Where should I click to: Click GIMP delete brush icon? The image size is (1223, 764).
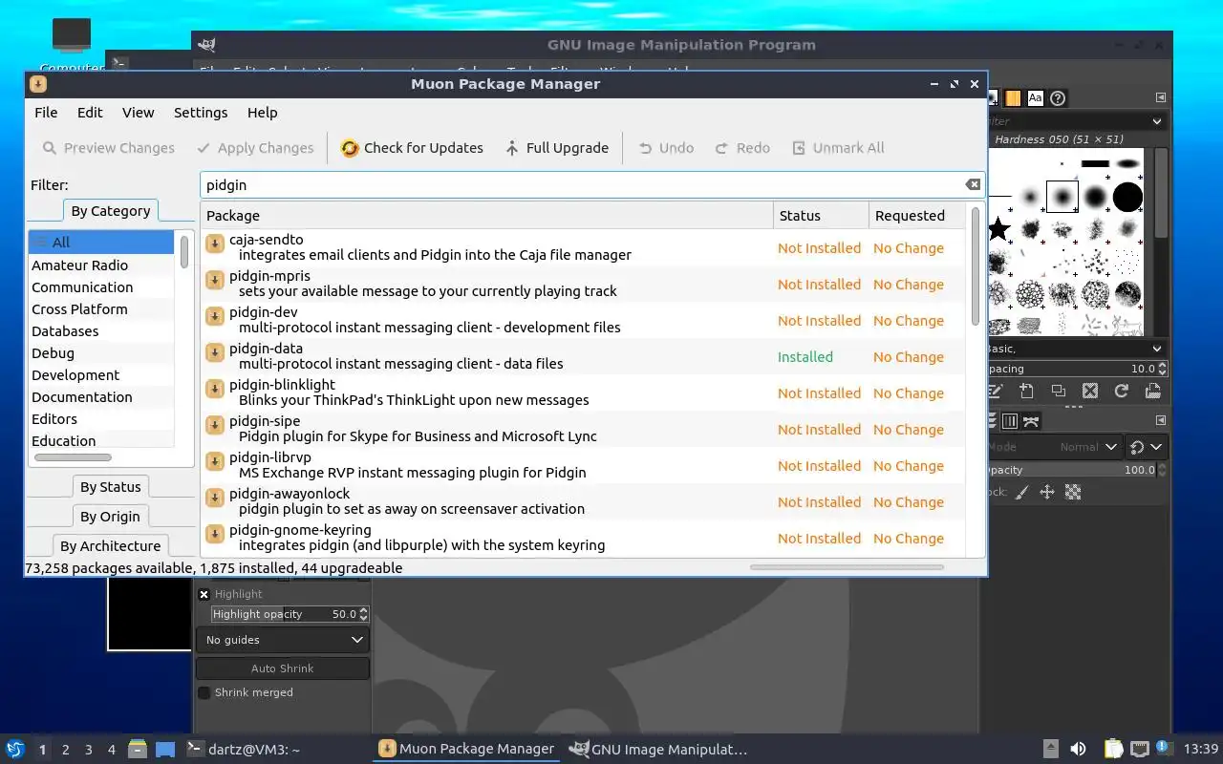tap(1090, 391)
